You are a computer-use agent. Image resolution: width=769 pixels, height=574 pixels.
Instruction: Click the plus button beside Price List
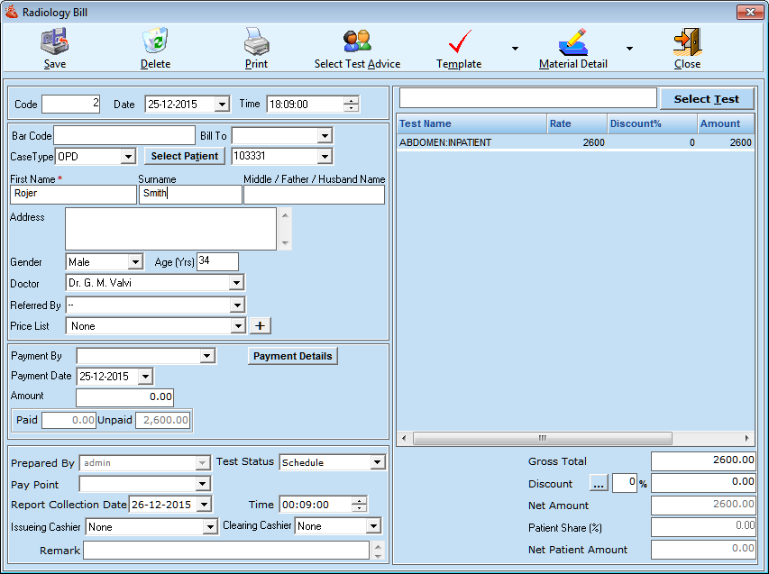[x=261, y=325]
